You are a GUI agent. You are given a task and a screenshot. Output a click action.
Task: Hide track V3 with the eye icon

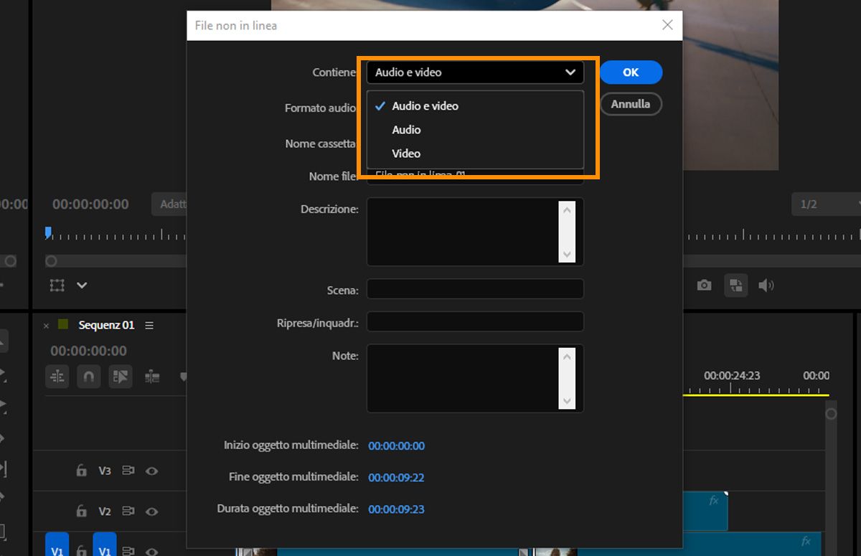click(x=151, y=471)
